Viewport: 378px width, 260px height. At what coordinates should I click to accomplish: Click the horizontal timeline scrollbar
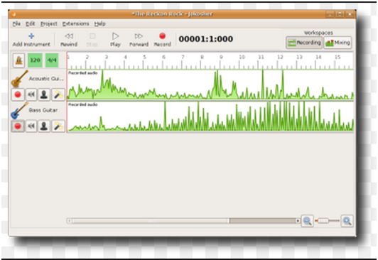tap(183, 220)
